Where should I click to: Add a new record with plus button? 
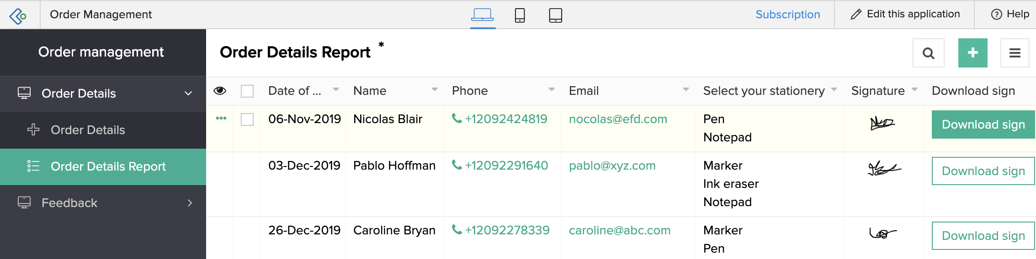(x=972, y=53)
